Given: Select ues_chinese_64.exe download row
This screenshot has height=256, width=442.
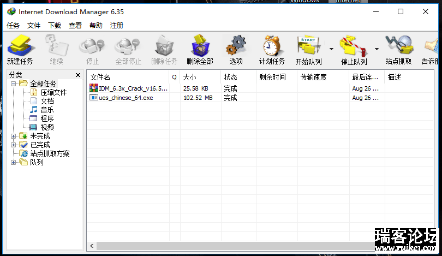Looking at the screenshot, I should click(x=260, y=98).
